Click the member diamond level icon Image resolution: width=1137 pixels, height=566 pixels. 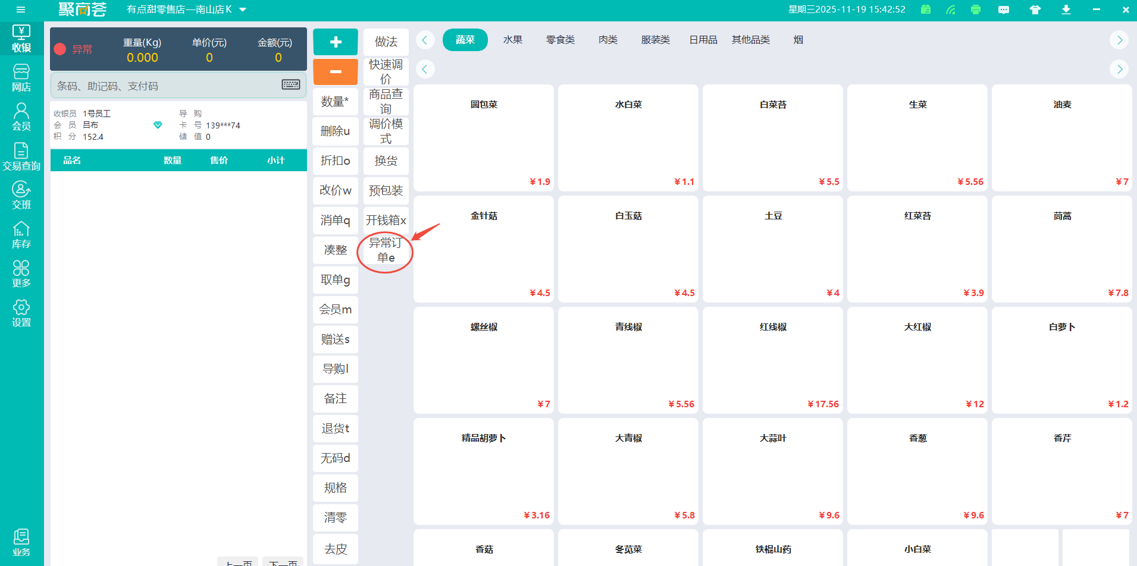(x=158, y=125)
